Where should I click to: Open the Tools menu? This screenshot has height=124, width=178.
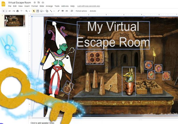click(x=57, y=6)
